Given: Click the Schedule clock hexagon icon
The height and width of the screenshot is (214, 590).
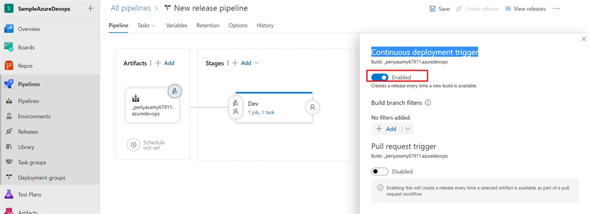Looking at the screenshot, I should coord(134,145).
